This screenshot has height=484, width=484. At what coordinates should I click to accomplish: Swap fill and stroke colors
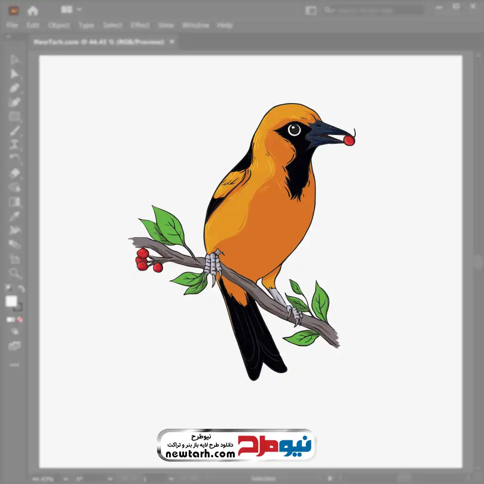click(x=21, y=289)
